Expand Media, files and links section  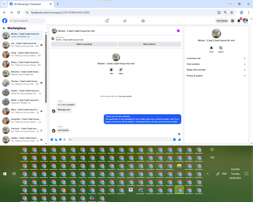coord(216,70)
